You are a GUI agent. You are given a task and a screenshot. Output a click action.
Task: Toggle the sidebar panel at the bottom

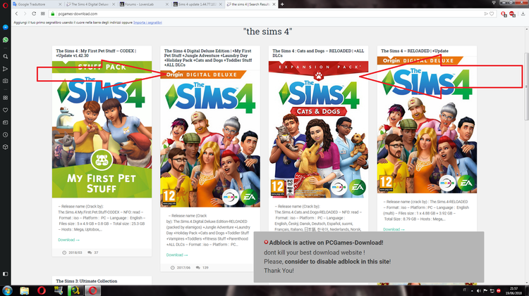click(6, 274)
